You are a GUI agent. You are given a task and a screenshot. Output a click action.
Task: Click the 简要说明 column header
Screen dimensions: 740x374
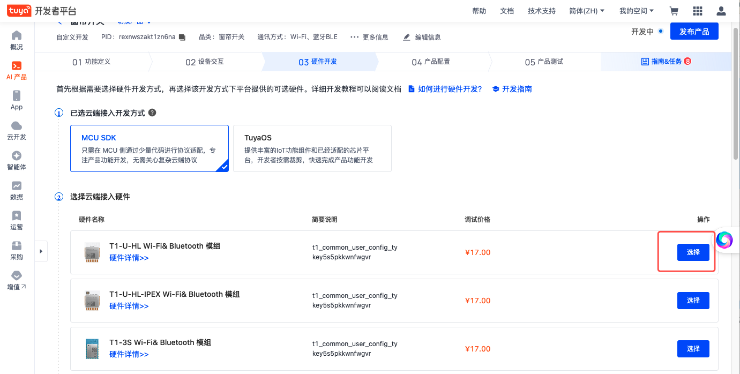(x=325, y=220)
